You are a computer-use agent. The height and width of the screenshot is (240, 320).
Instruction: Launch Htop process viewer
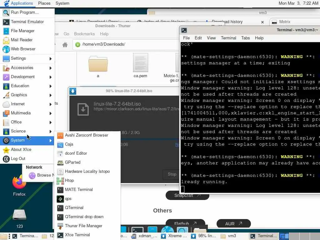[87, 181]
